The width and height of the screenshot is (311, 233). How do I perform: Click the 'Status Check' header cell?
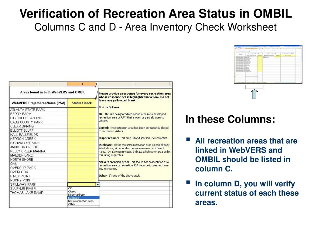[x=81, y=103]
